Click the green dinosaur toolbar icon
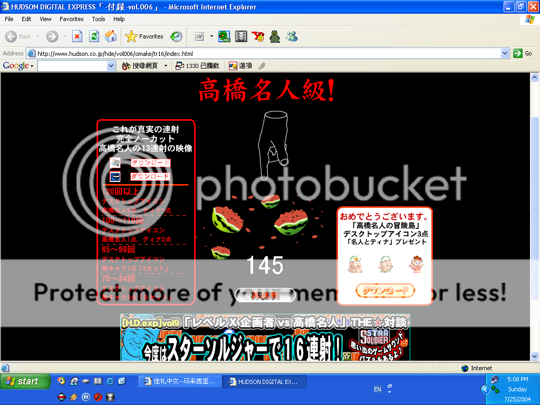This screenshot has height=405, width=540. click(x=275, y=36)
